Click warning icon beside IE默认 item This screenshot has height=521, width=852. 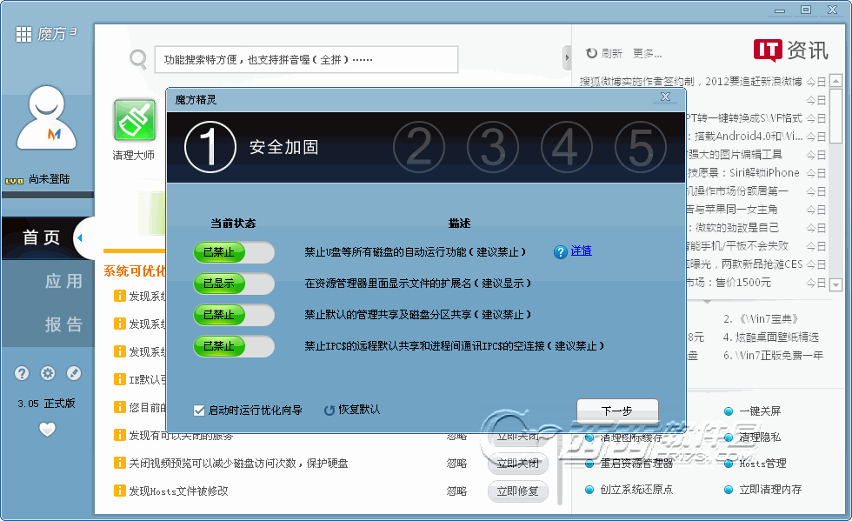(120, 379)
